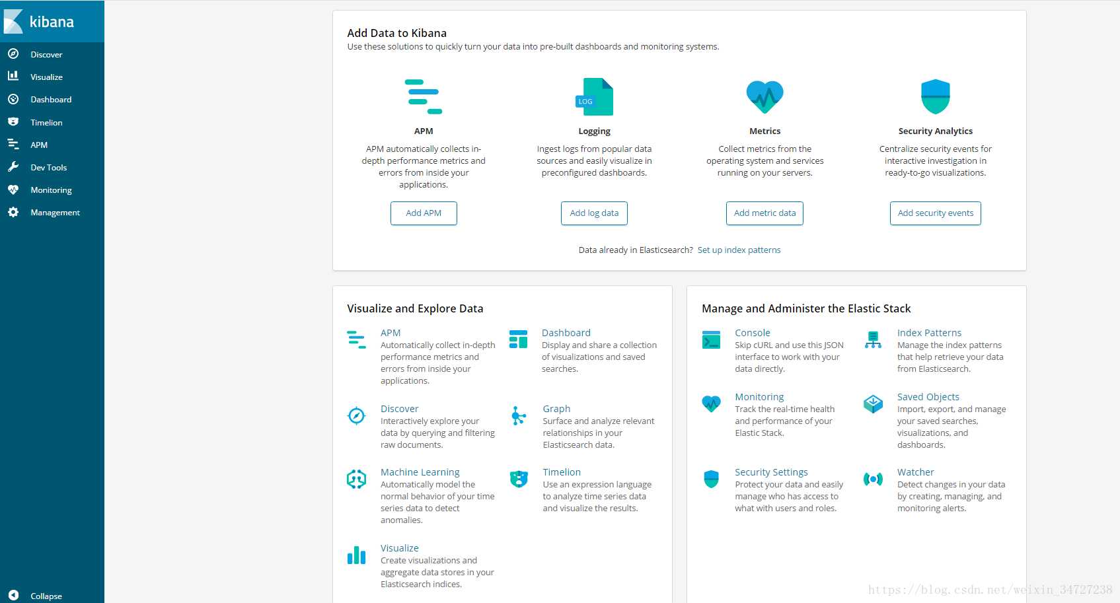Click the Add log data button

click(x=594, y=213)
